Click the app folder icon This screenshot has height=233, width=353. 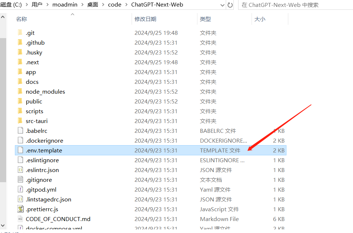click(20, 71)
